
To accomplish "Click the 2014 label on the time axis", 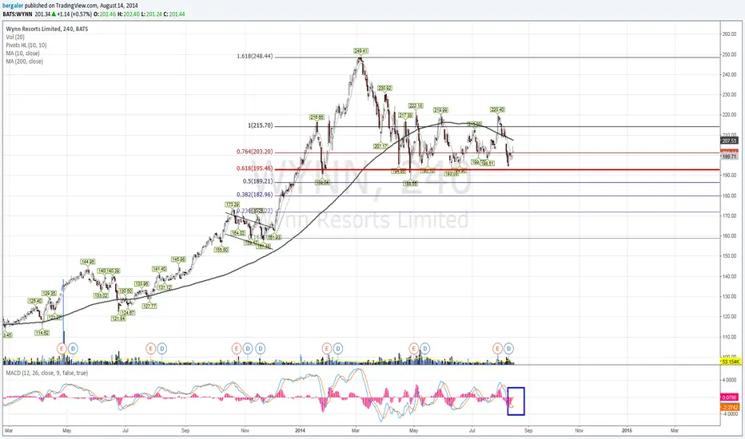I will point(300,430).
